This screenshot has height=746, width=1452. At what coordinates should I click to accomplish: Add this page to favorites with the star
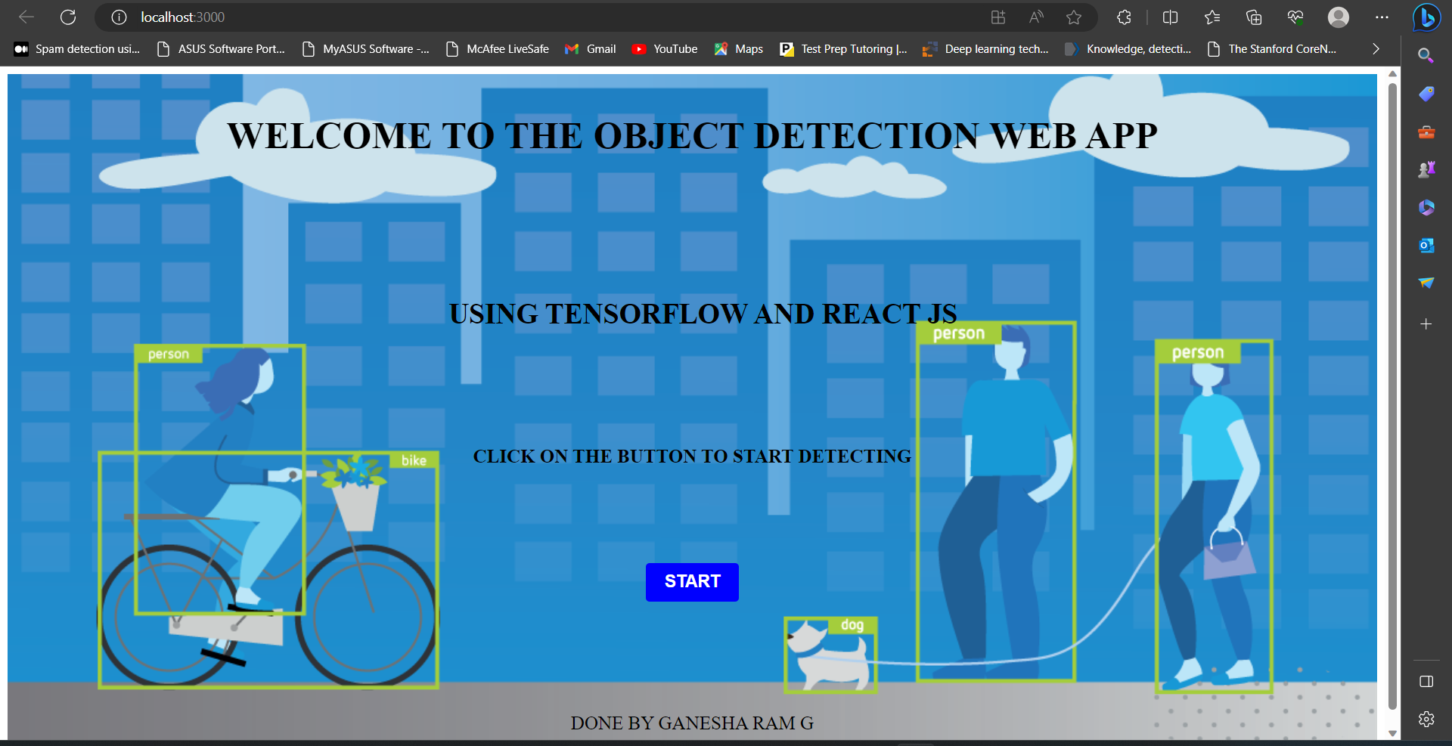coord(1074,17)
